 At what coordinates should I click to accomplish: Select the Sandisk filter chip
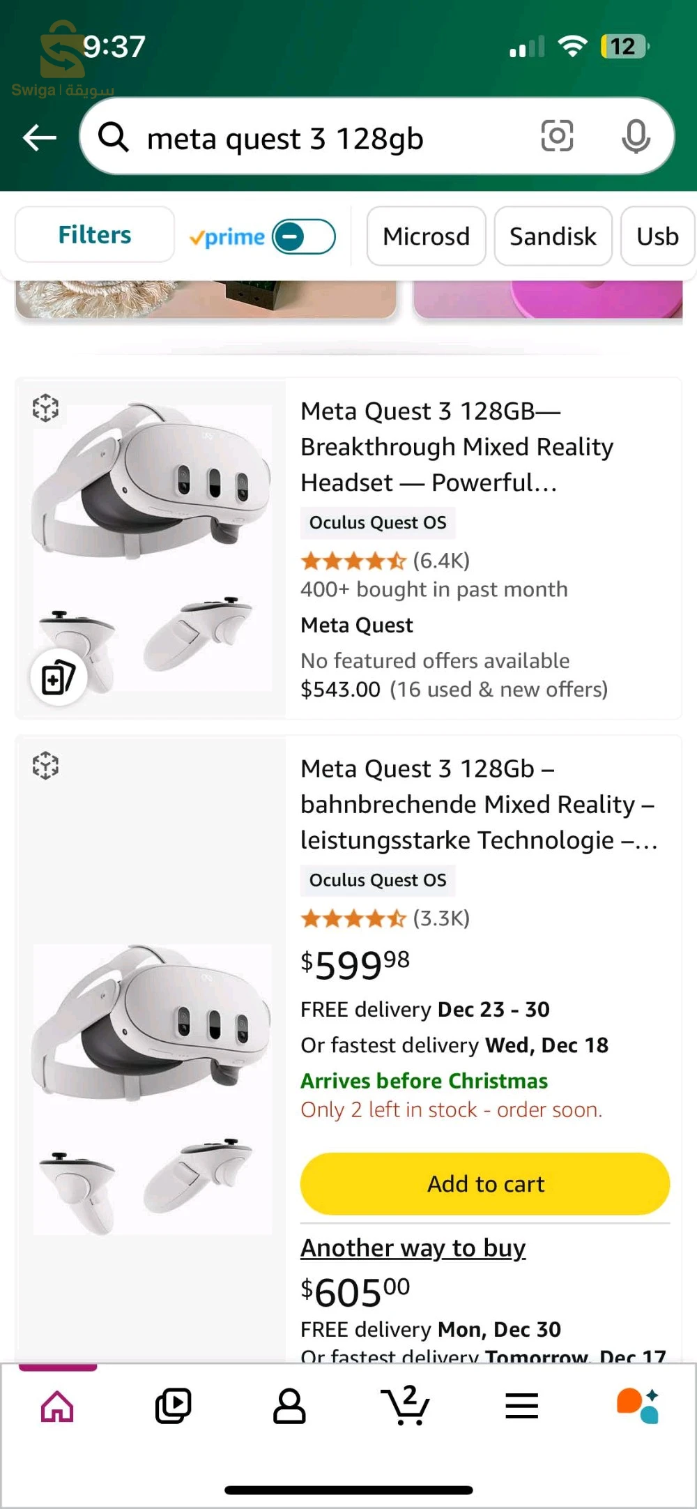click(x=553, y=236)
